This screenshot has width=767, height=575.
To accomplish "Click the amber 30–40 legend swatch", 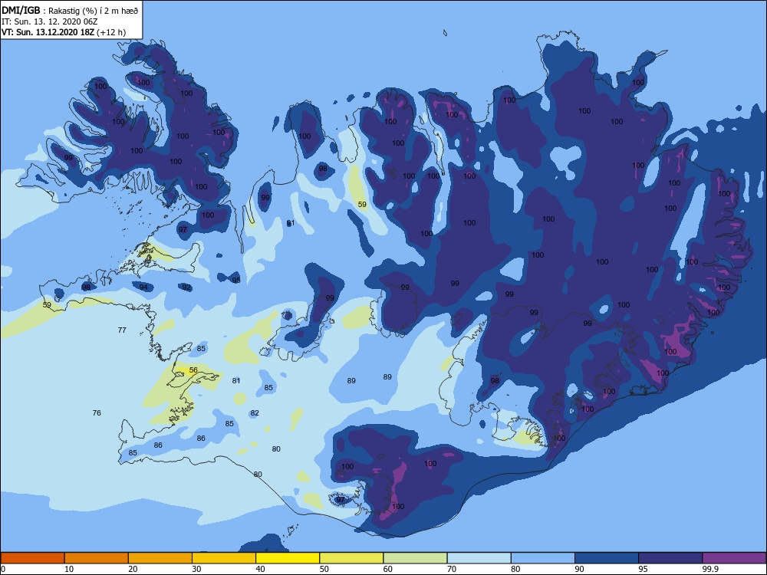I will [224, 558].
